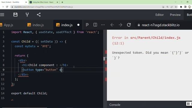Click the unsaved dot on index.js tab
The width and height of the screenshot is (192, 108).
point(78,25)
